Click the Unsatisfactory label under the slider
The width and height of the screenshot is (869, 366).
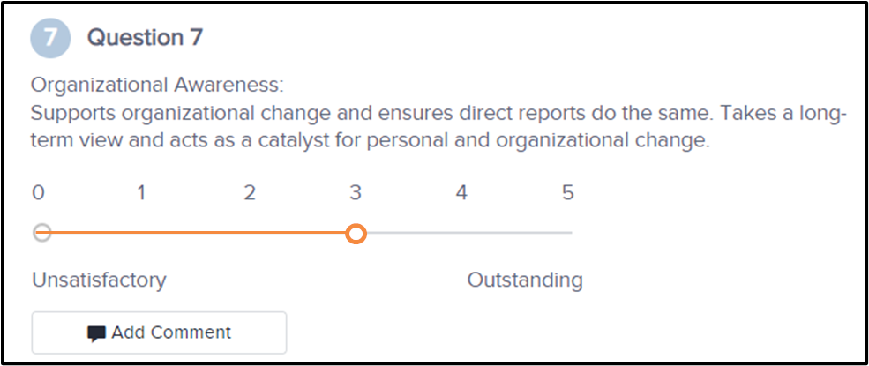[x=99, y=280]
